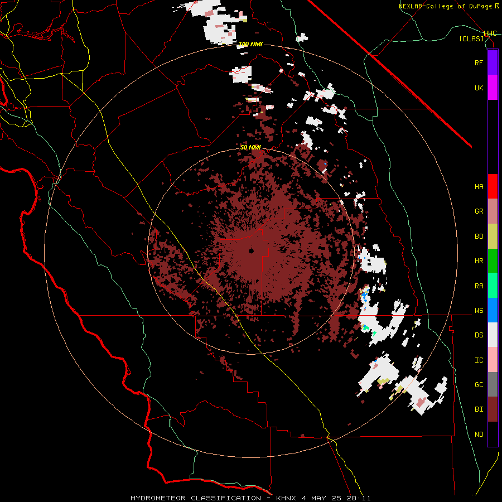502x502 pixels.
Task: Click the 50 NMI range ring label
Action: coord(250,148)
